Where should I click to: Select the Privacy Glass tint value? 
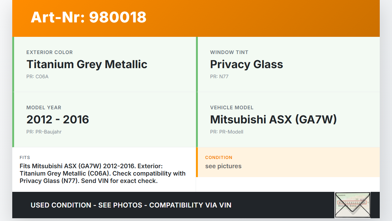click(246, 64)
